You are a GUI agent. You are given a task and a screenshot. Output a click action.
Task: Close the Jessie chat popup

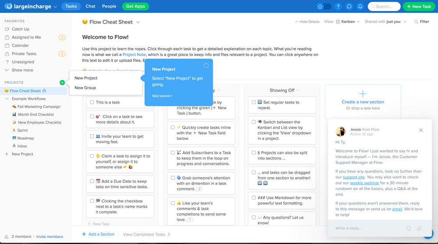[421, 130]
